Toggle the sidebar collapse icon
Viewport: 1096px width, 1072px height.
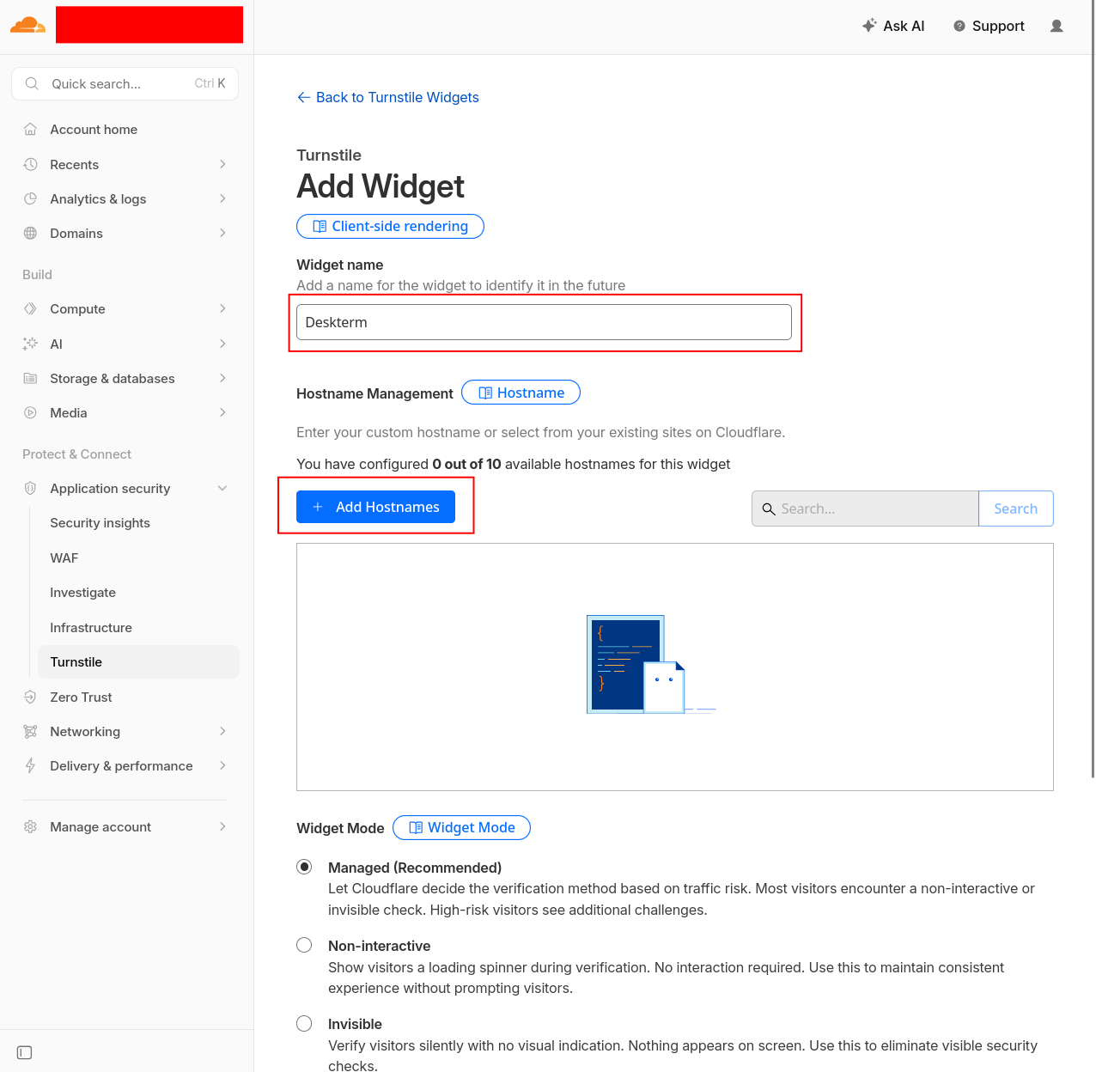click(25, 1052)
